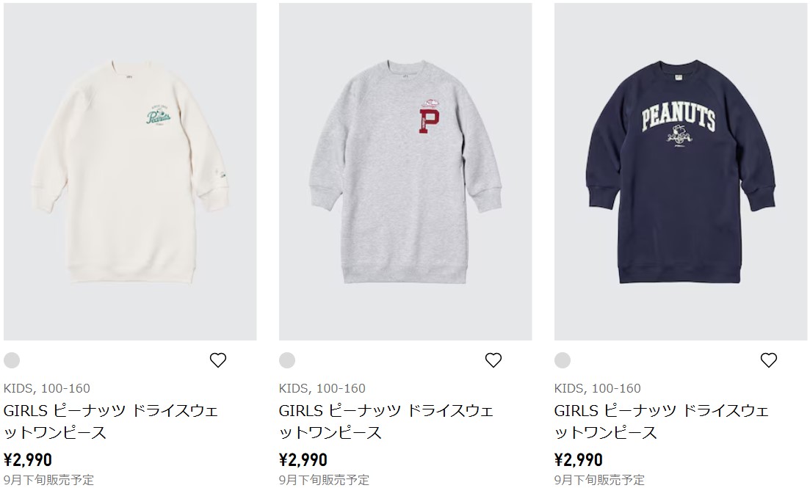Click the ¥2,990 price under the navy dress
The image size is (810, 488).
(x=579, y=459)
